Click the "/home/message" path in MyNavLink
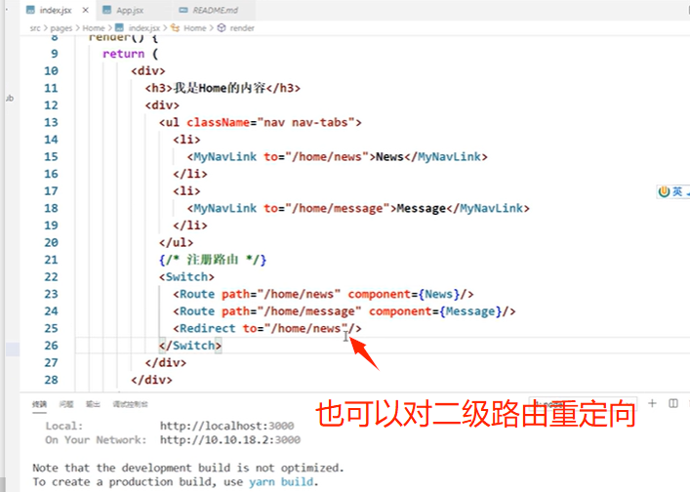690x492 pixels. (337, 208)
